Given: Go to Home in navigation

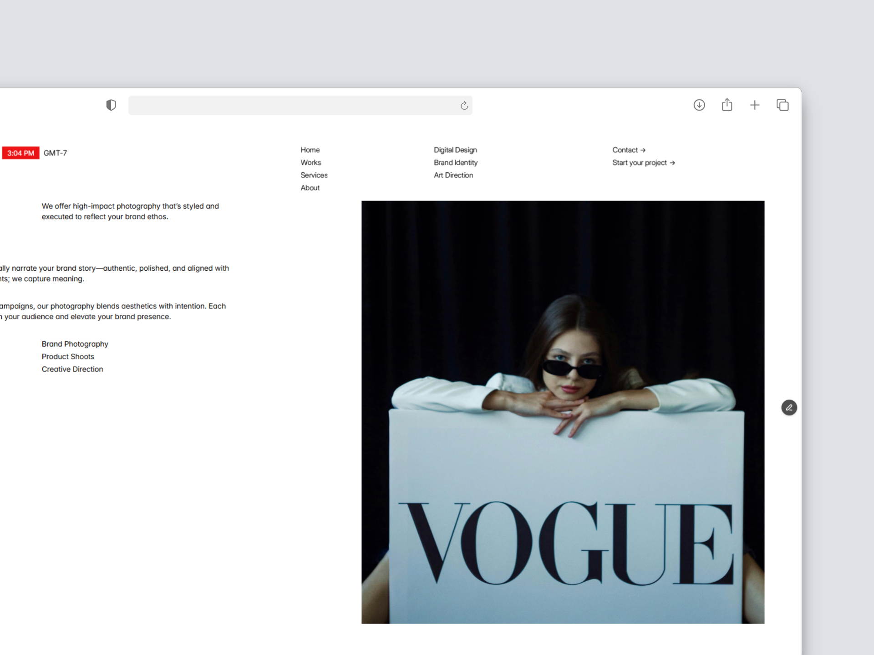Looking at the screenshot, I should (310, 150).
